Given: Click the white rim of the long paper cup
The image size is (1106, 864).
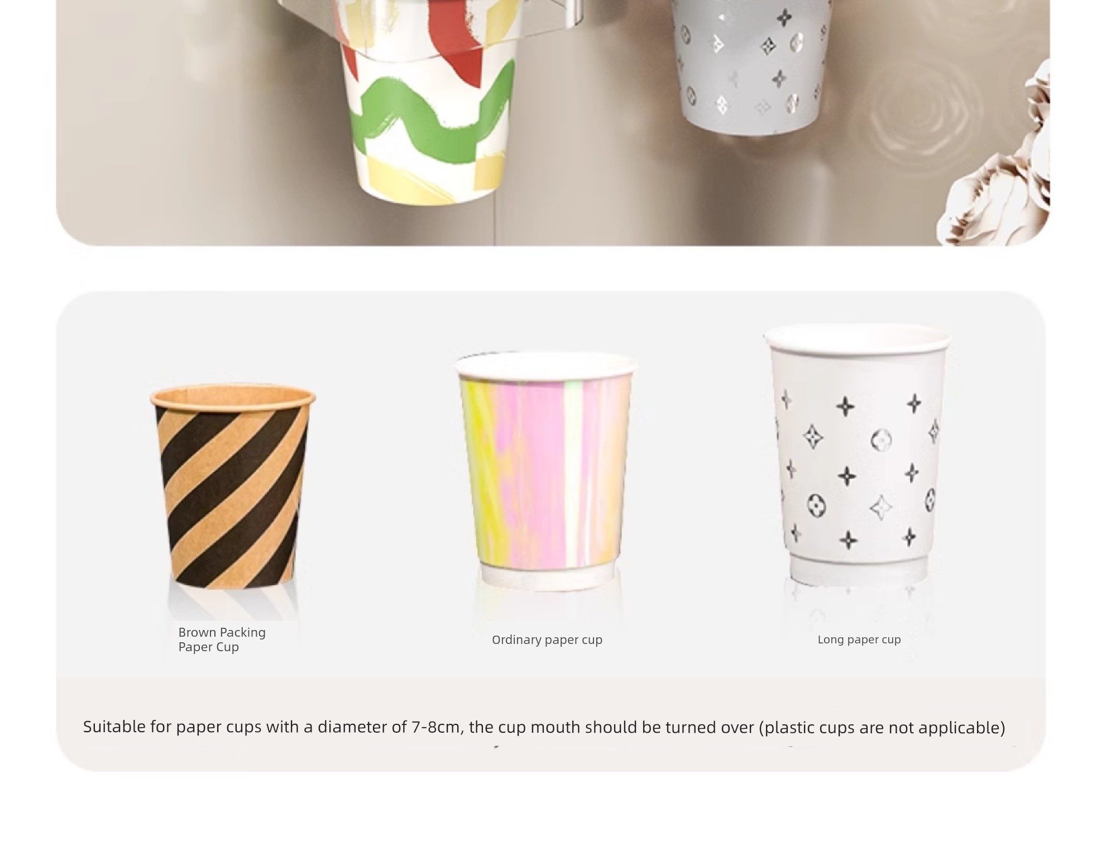Looking at the screenshot, I should (857, 338).
